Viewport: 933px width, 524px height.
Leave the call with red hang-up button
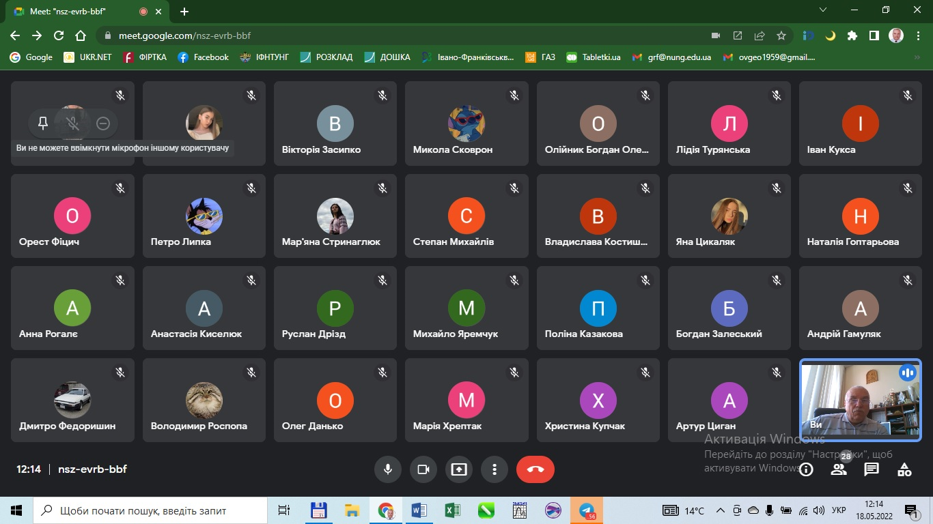coord(535,469)
